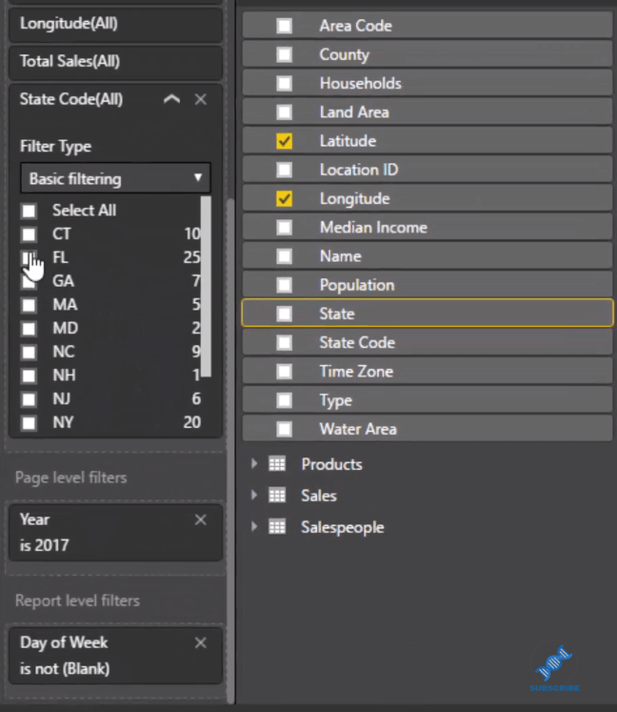Enable the Median Income field checkbox
Screen dimensions: 617x712
(x=285, y=228)
